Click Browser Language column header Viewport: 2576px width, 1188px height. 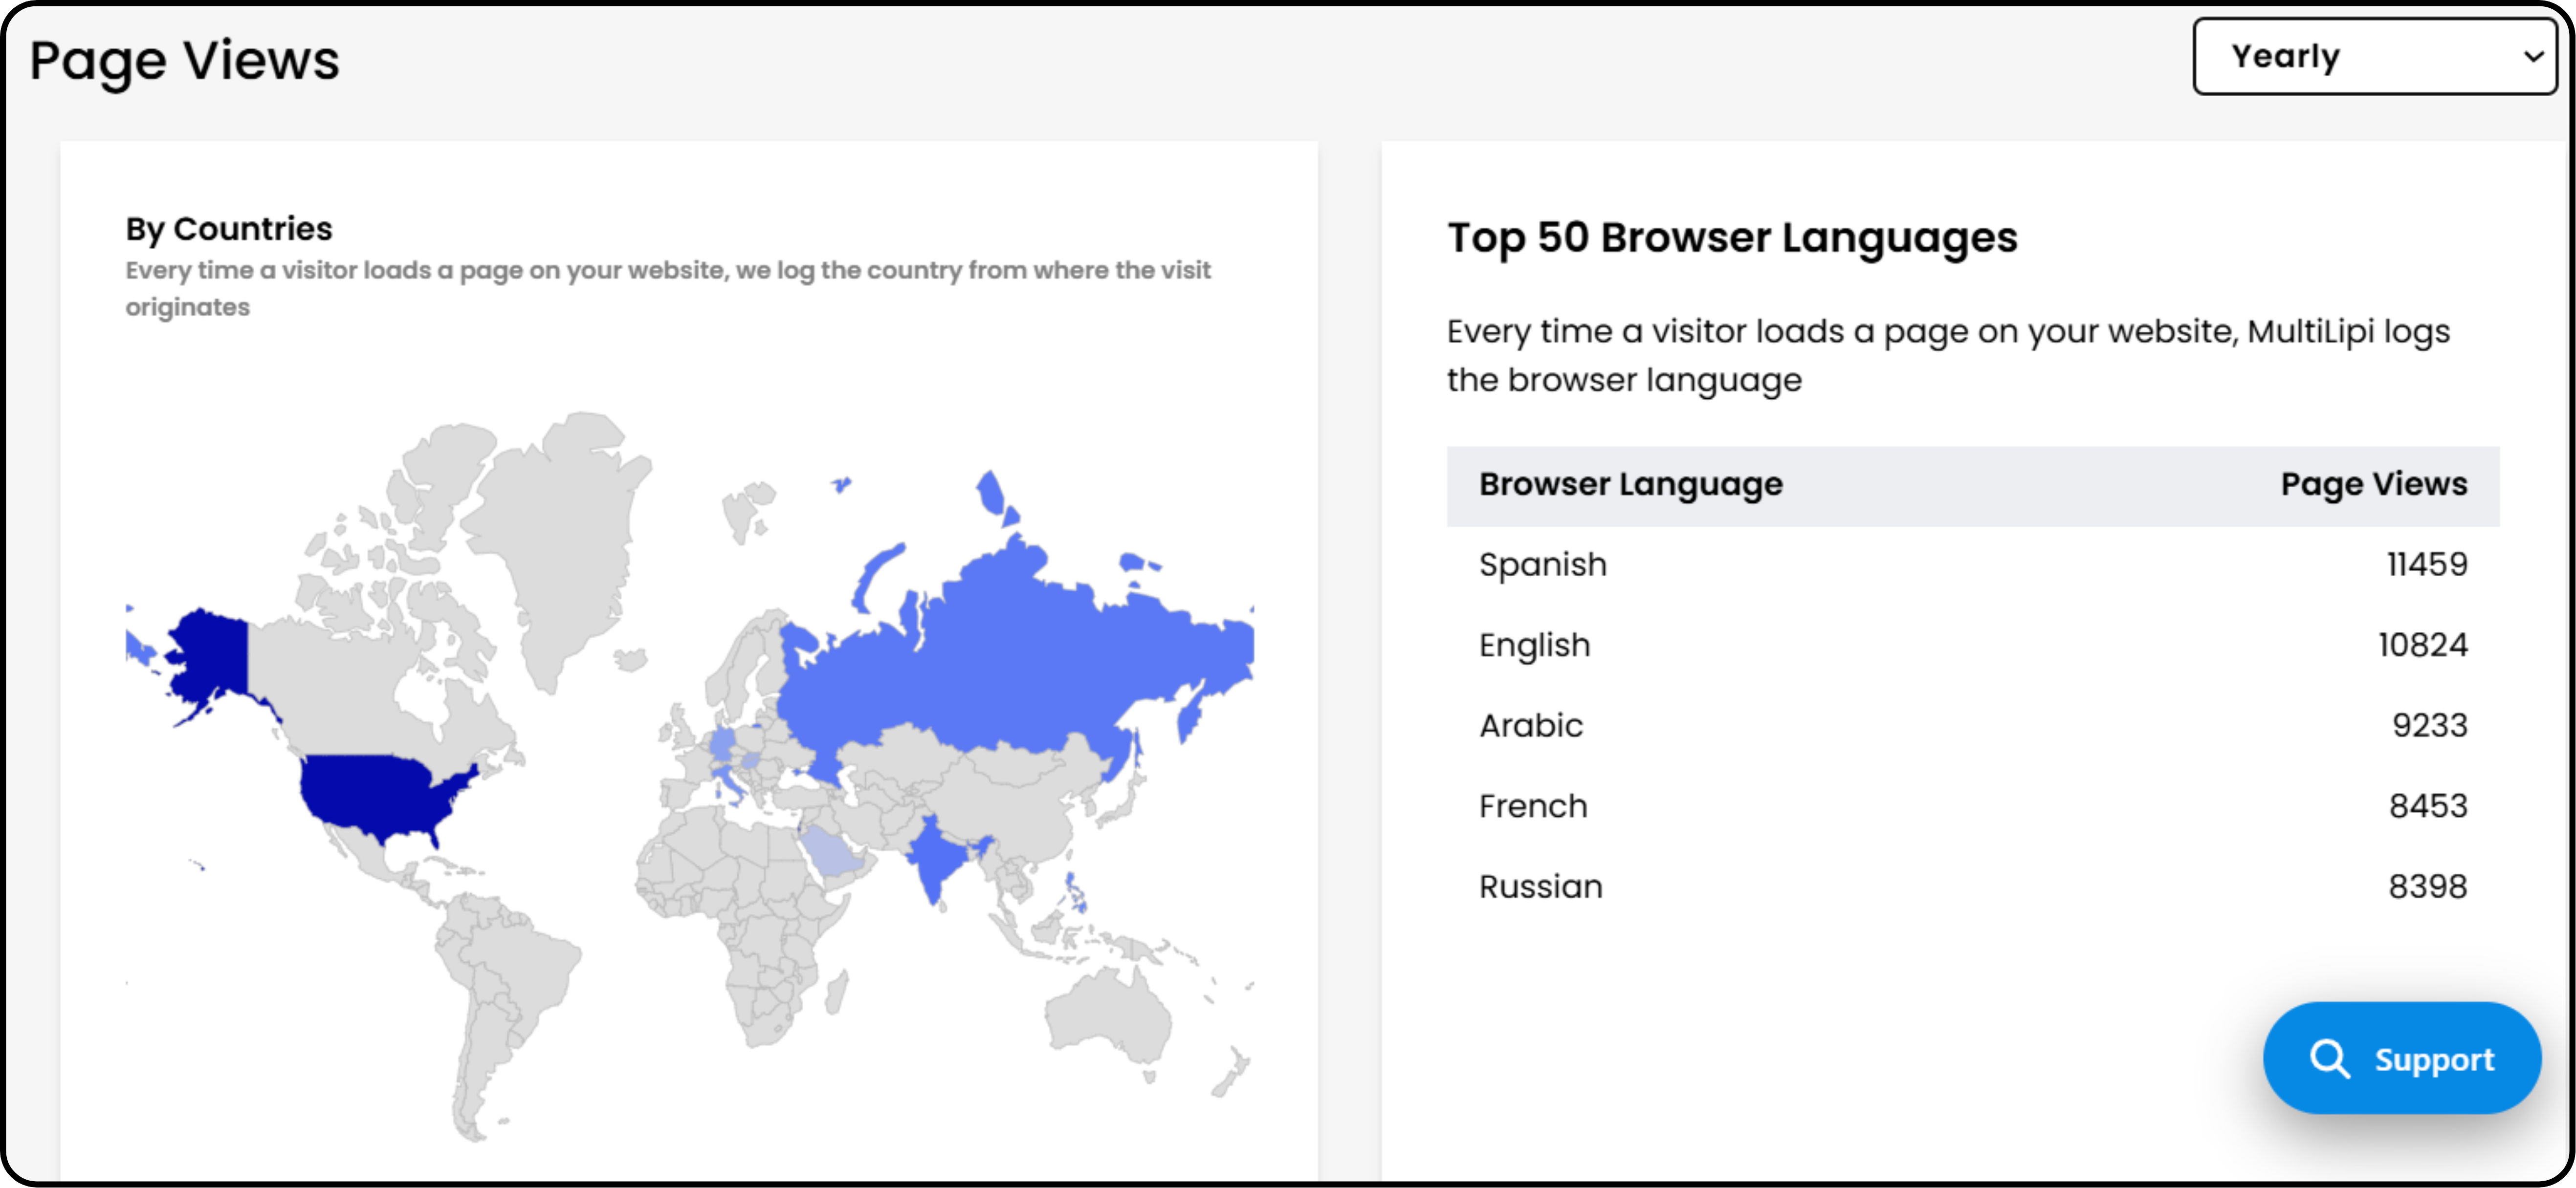click(1630, 485)
